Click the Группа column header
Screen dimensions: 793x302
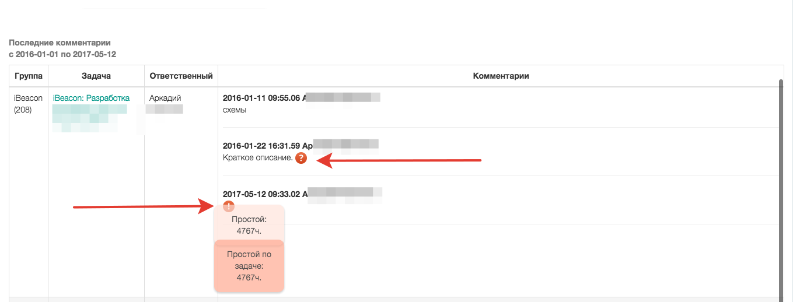click(29, 76)
